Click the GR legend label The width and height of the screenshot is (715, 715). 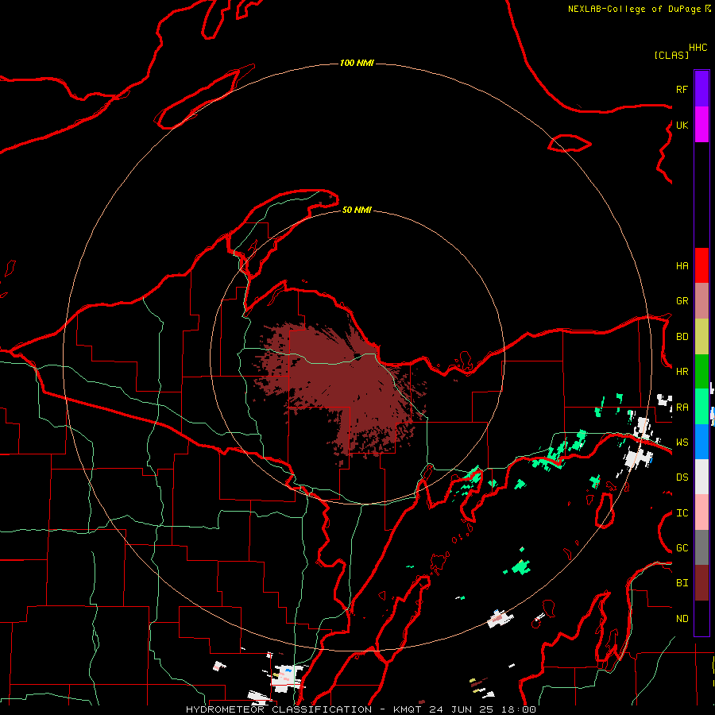click(x=682, y=301)
